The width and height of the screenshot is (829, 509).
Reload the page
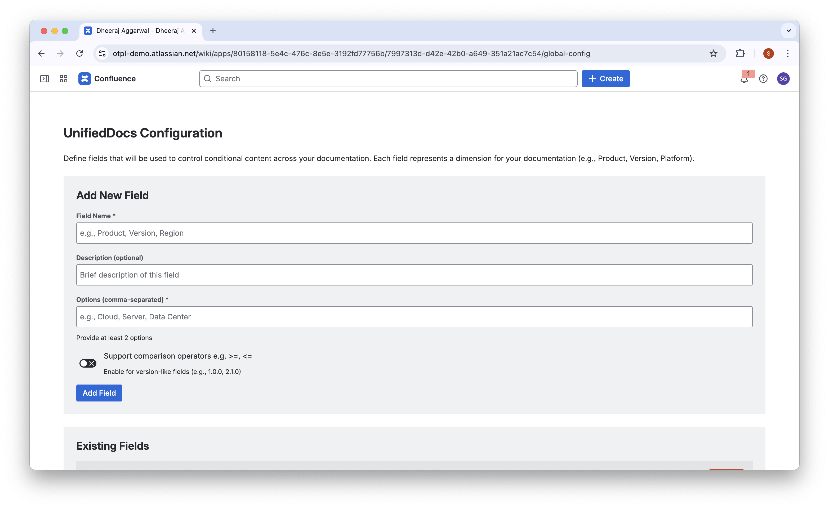click(79, 53)
